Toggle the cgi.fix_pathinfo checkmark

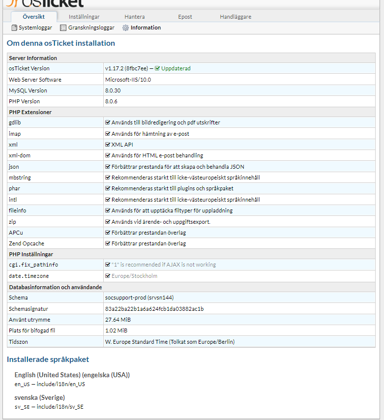[107, 264]
